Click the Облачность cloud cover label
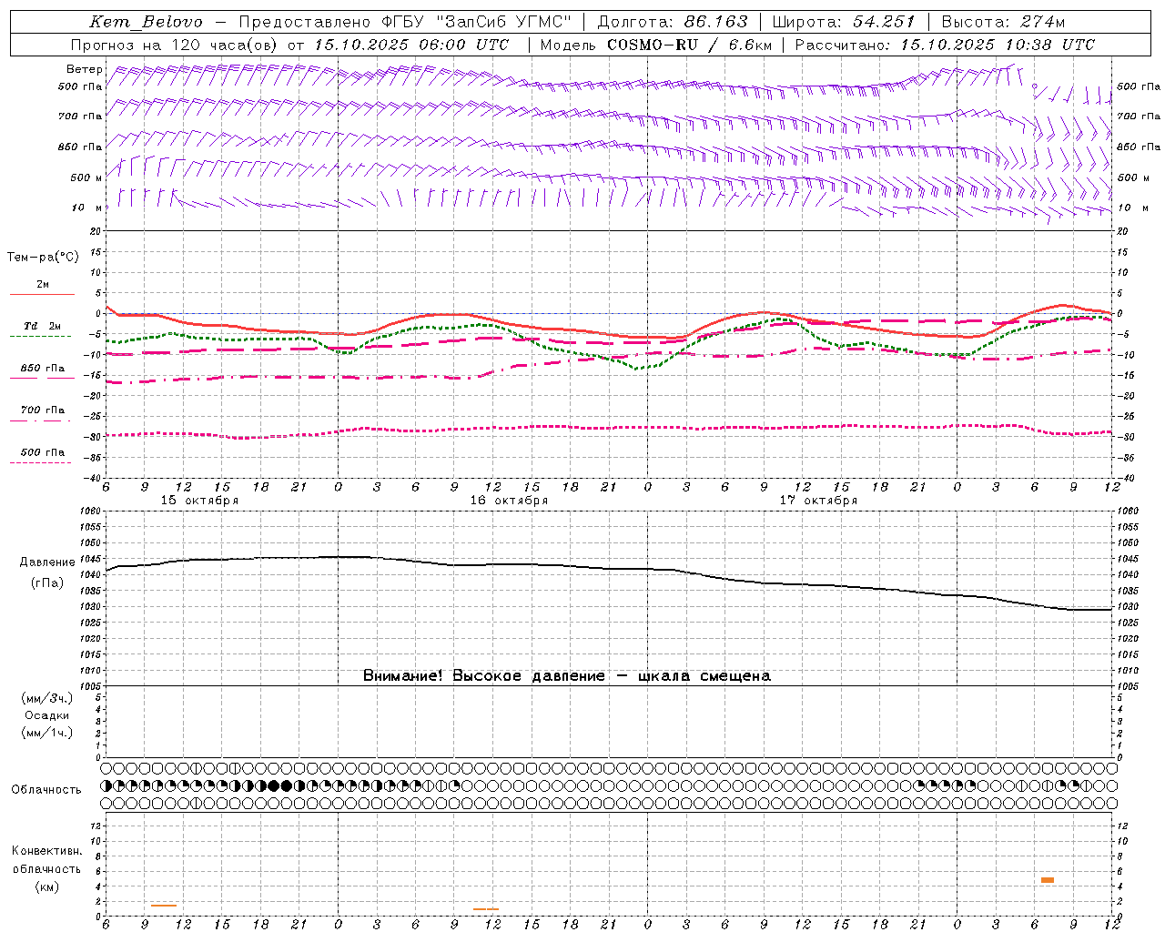This screenshot has width=1165, height=932. 46,789
